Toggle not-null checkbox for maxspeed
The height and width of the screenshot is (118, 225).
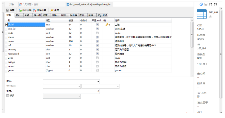tap(97, 54)
